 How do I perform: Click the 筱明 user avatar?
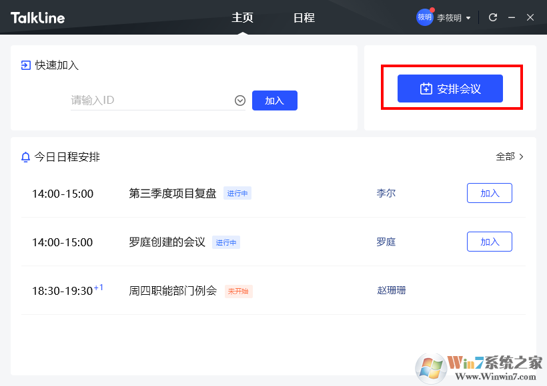pos(424,17)
